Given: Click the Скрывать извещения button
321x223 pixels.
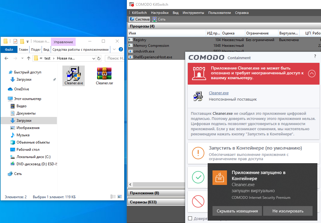Looking at the screenshot, I should point(237,211).
